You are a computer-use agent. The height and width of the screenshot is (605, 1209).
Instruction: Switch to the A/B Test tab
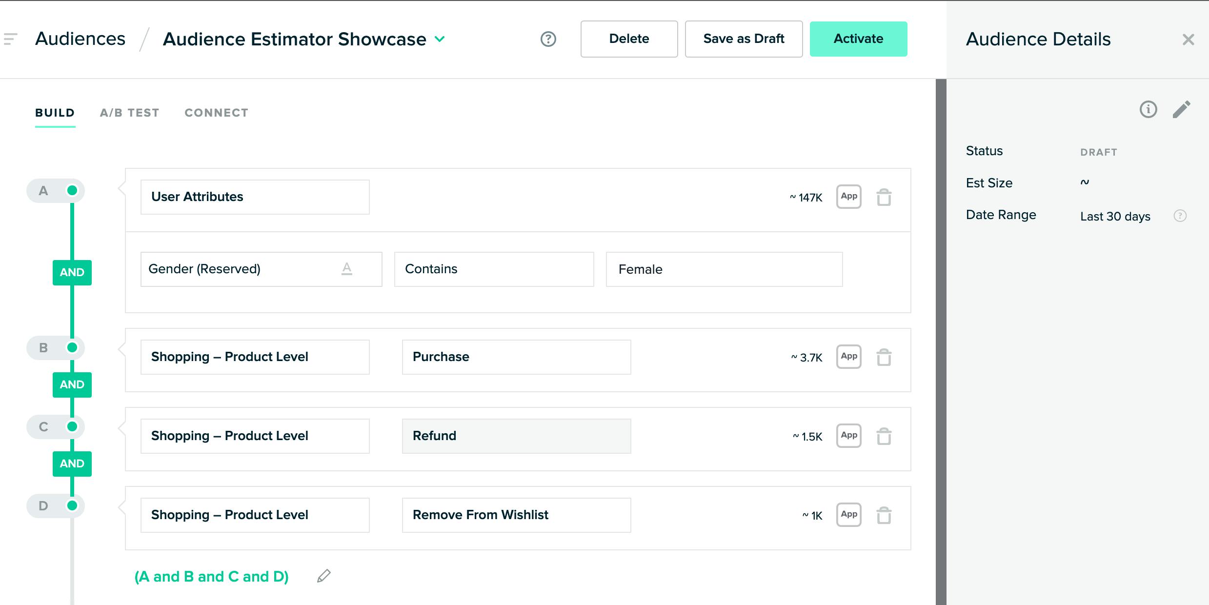tap(129, 113)
